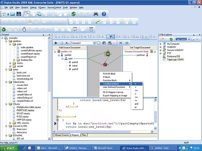This screenshot has height=151, width=202.
Task: Expand the servlet folder
Action: pos(10,66)
